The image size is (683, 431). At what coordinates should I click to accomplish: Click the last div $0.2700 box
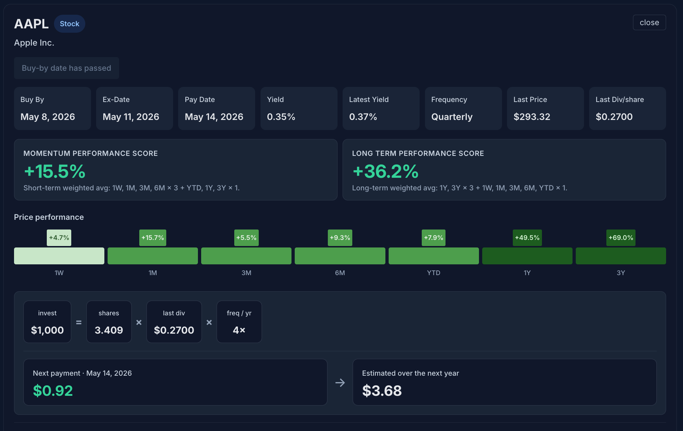(x=174, y=322)
